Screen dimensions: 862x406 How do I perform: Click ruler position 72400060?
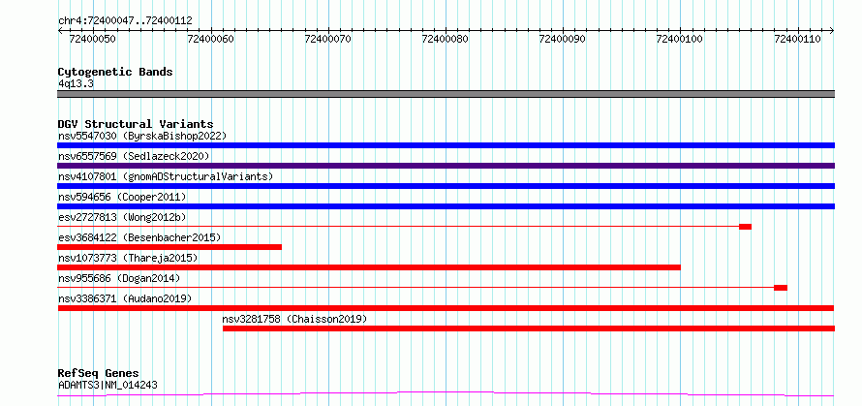[x=210, y=39]
